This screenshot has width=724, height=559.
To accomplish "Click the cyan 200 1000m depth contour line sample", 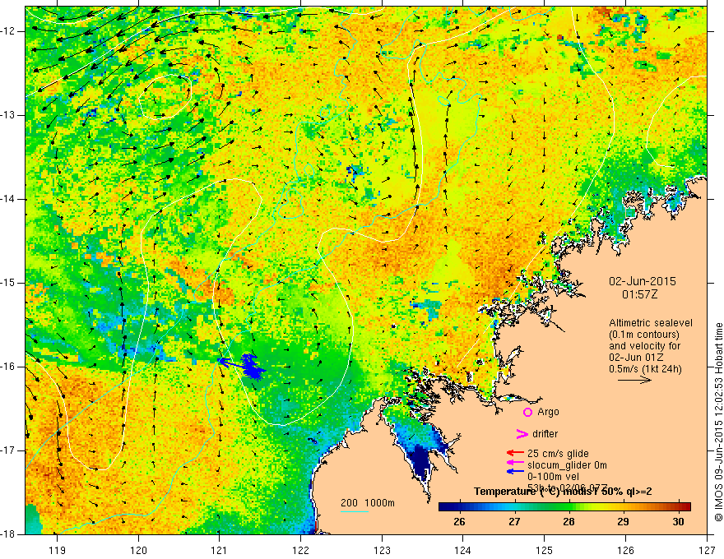I will [355, 511].
